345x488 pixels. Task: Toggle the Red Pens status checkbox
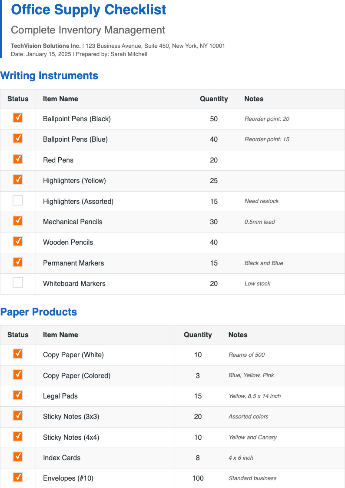[18, 159]
